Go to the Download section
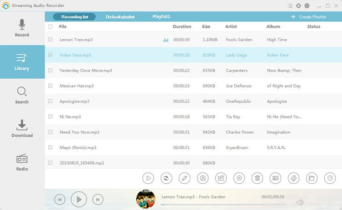Viewport: 342px width, 210px height. pos(22,129)
